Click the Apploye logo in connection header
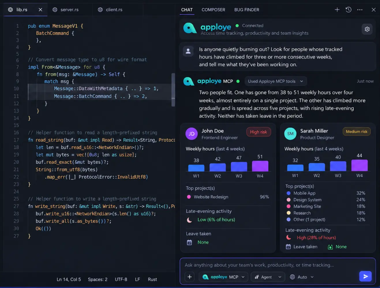The height and width of the screenshot is (288, 380). (x=190, y=28)
